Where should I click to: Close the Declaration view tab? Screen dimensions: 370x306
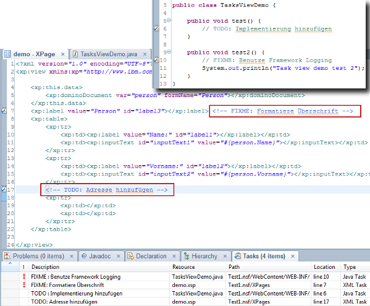(x=174, y=256)
